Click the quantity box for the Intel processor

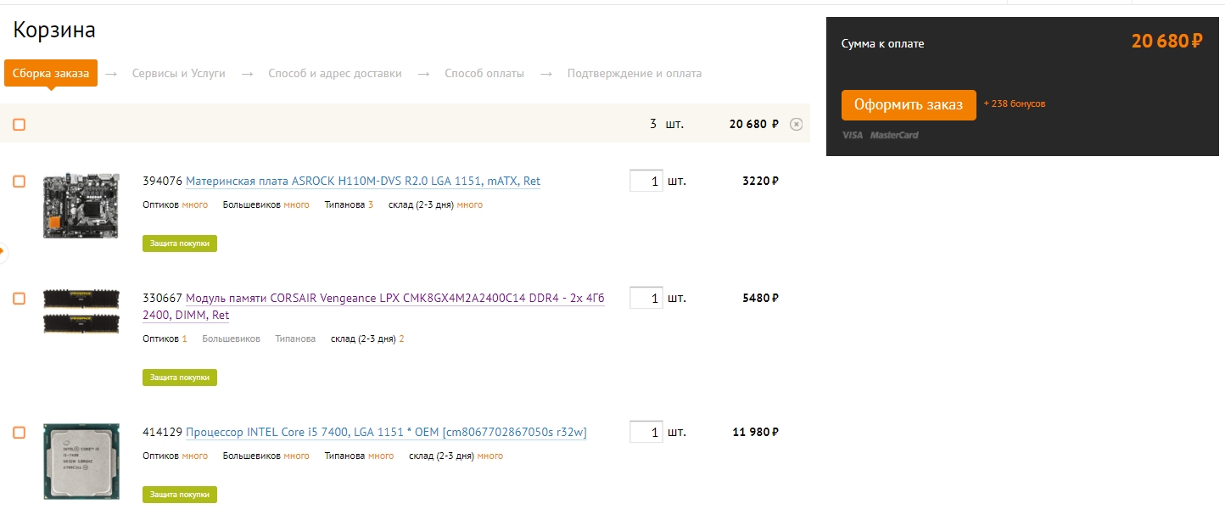pos(646,433)
